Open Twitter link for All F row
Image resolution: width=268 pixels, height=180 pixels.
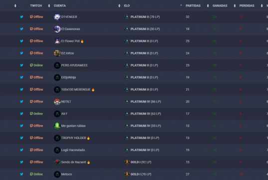[x=21, y=113]
